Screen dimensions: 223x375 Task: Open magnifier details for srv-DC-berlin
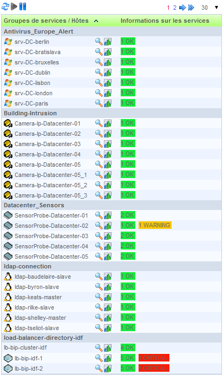[x=99, y=41]
